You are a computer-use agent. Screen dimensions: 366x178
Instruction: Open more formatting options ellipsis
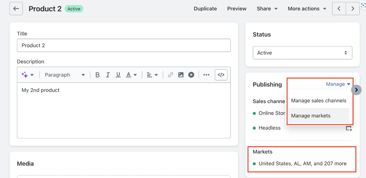click(206, 75)
